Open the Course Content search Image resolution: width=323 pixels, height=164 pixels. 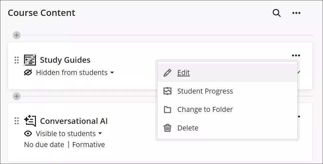click(276, 13)
